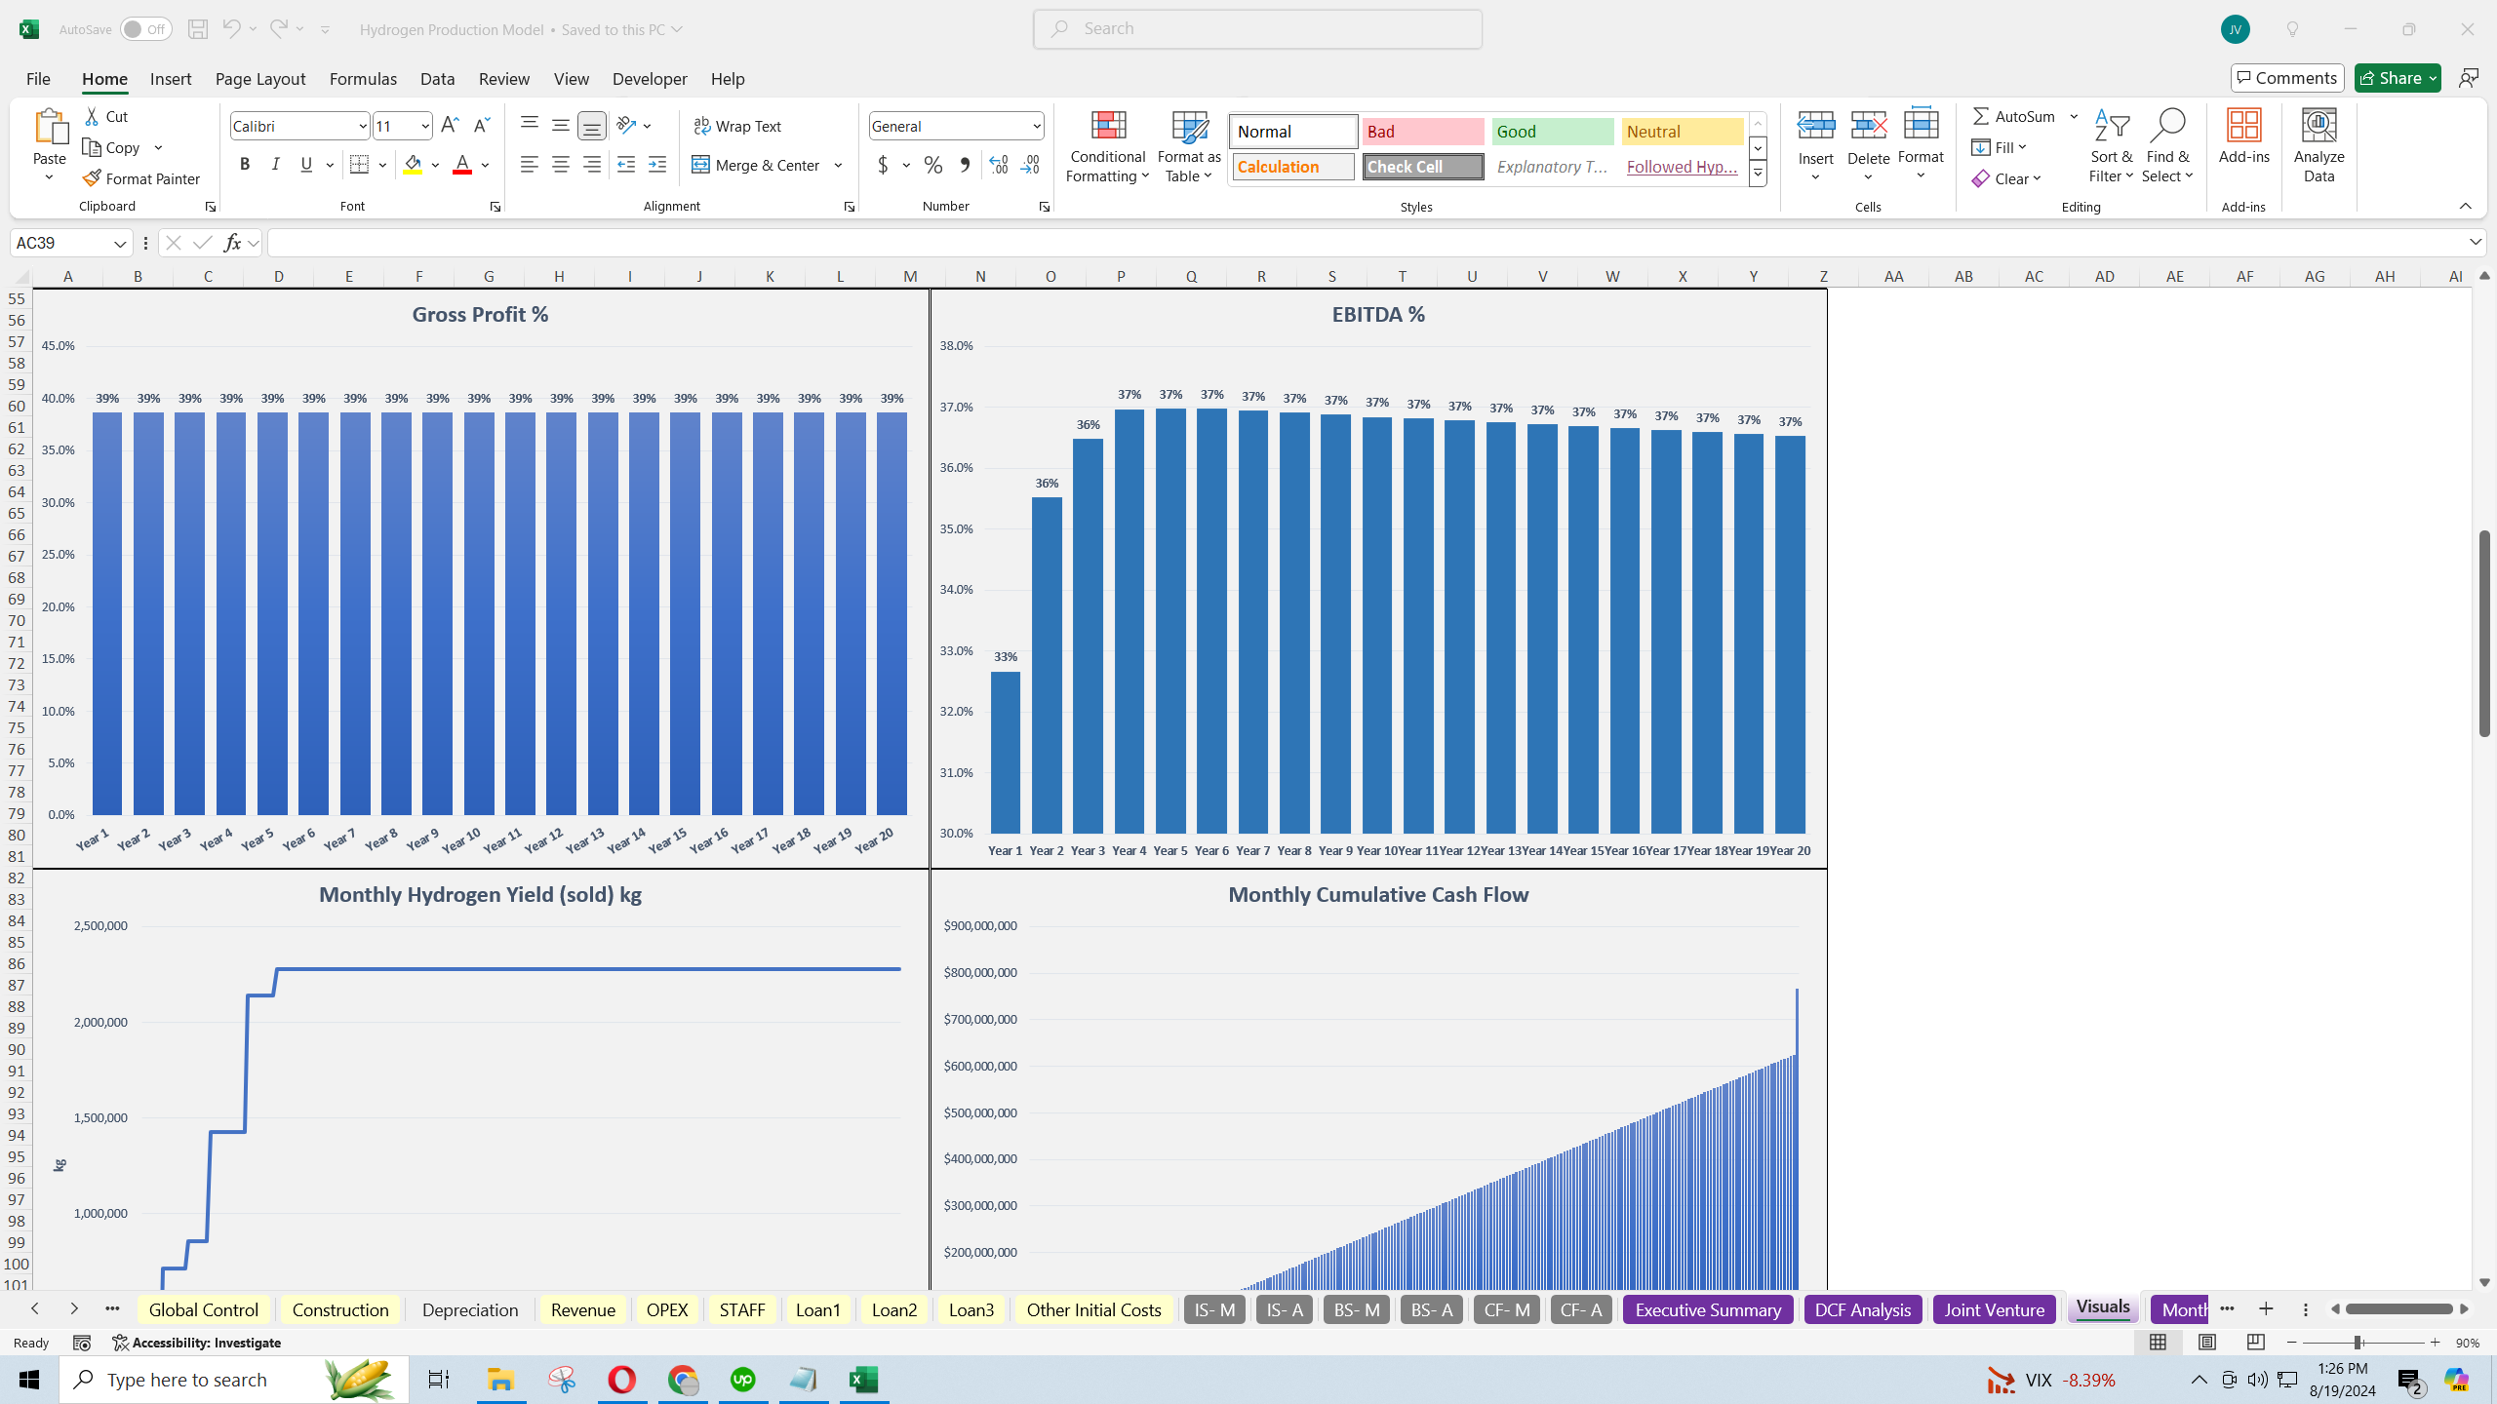Toggle Underline formatting
Screen dimensions: 2497x1404
306,165
